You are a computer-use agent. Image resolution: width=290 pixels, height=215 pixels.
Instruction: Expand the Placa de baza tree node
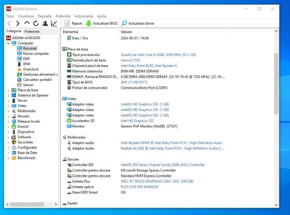point(8,90)
